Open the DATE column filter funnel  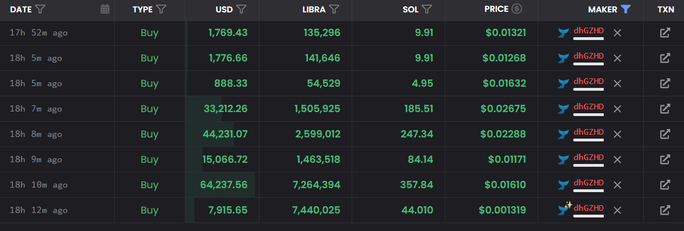coord(40,9)
